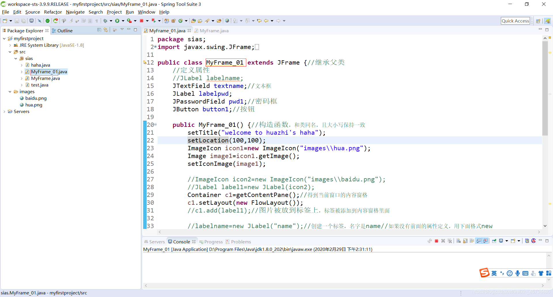Click the Coverage launch icon
Viewport: 553px width, 297px height.
(129, 21)
